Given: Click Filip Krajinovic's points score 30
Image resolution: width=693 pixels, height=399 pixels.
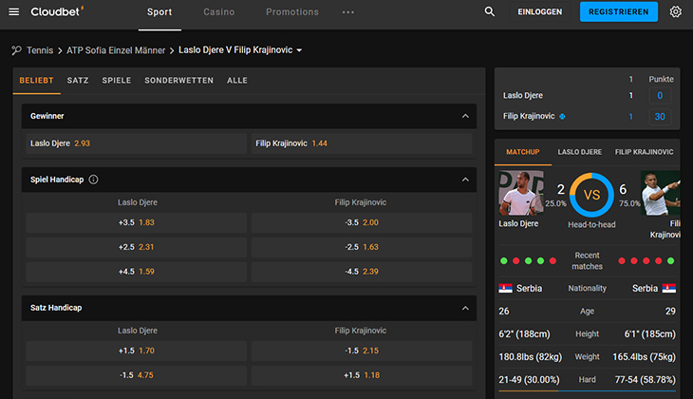Looking at the screenshot, I should click(x=660, y=117).
